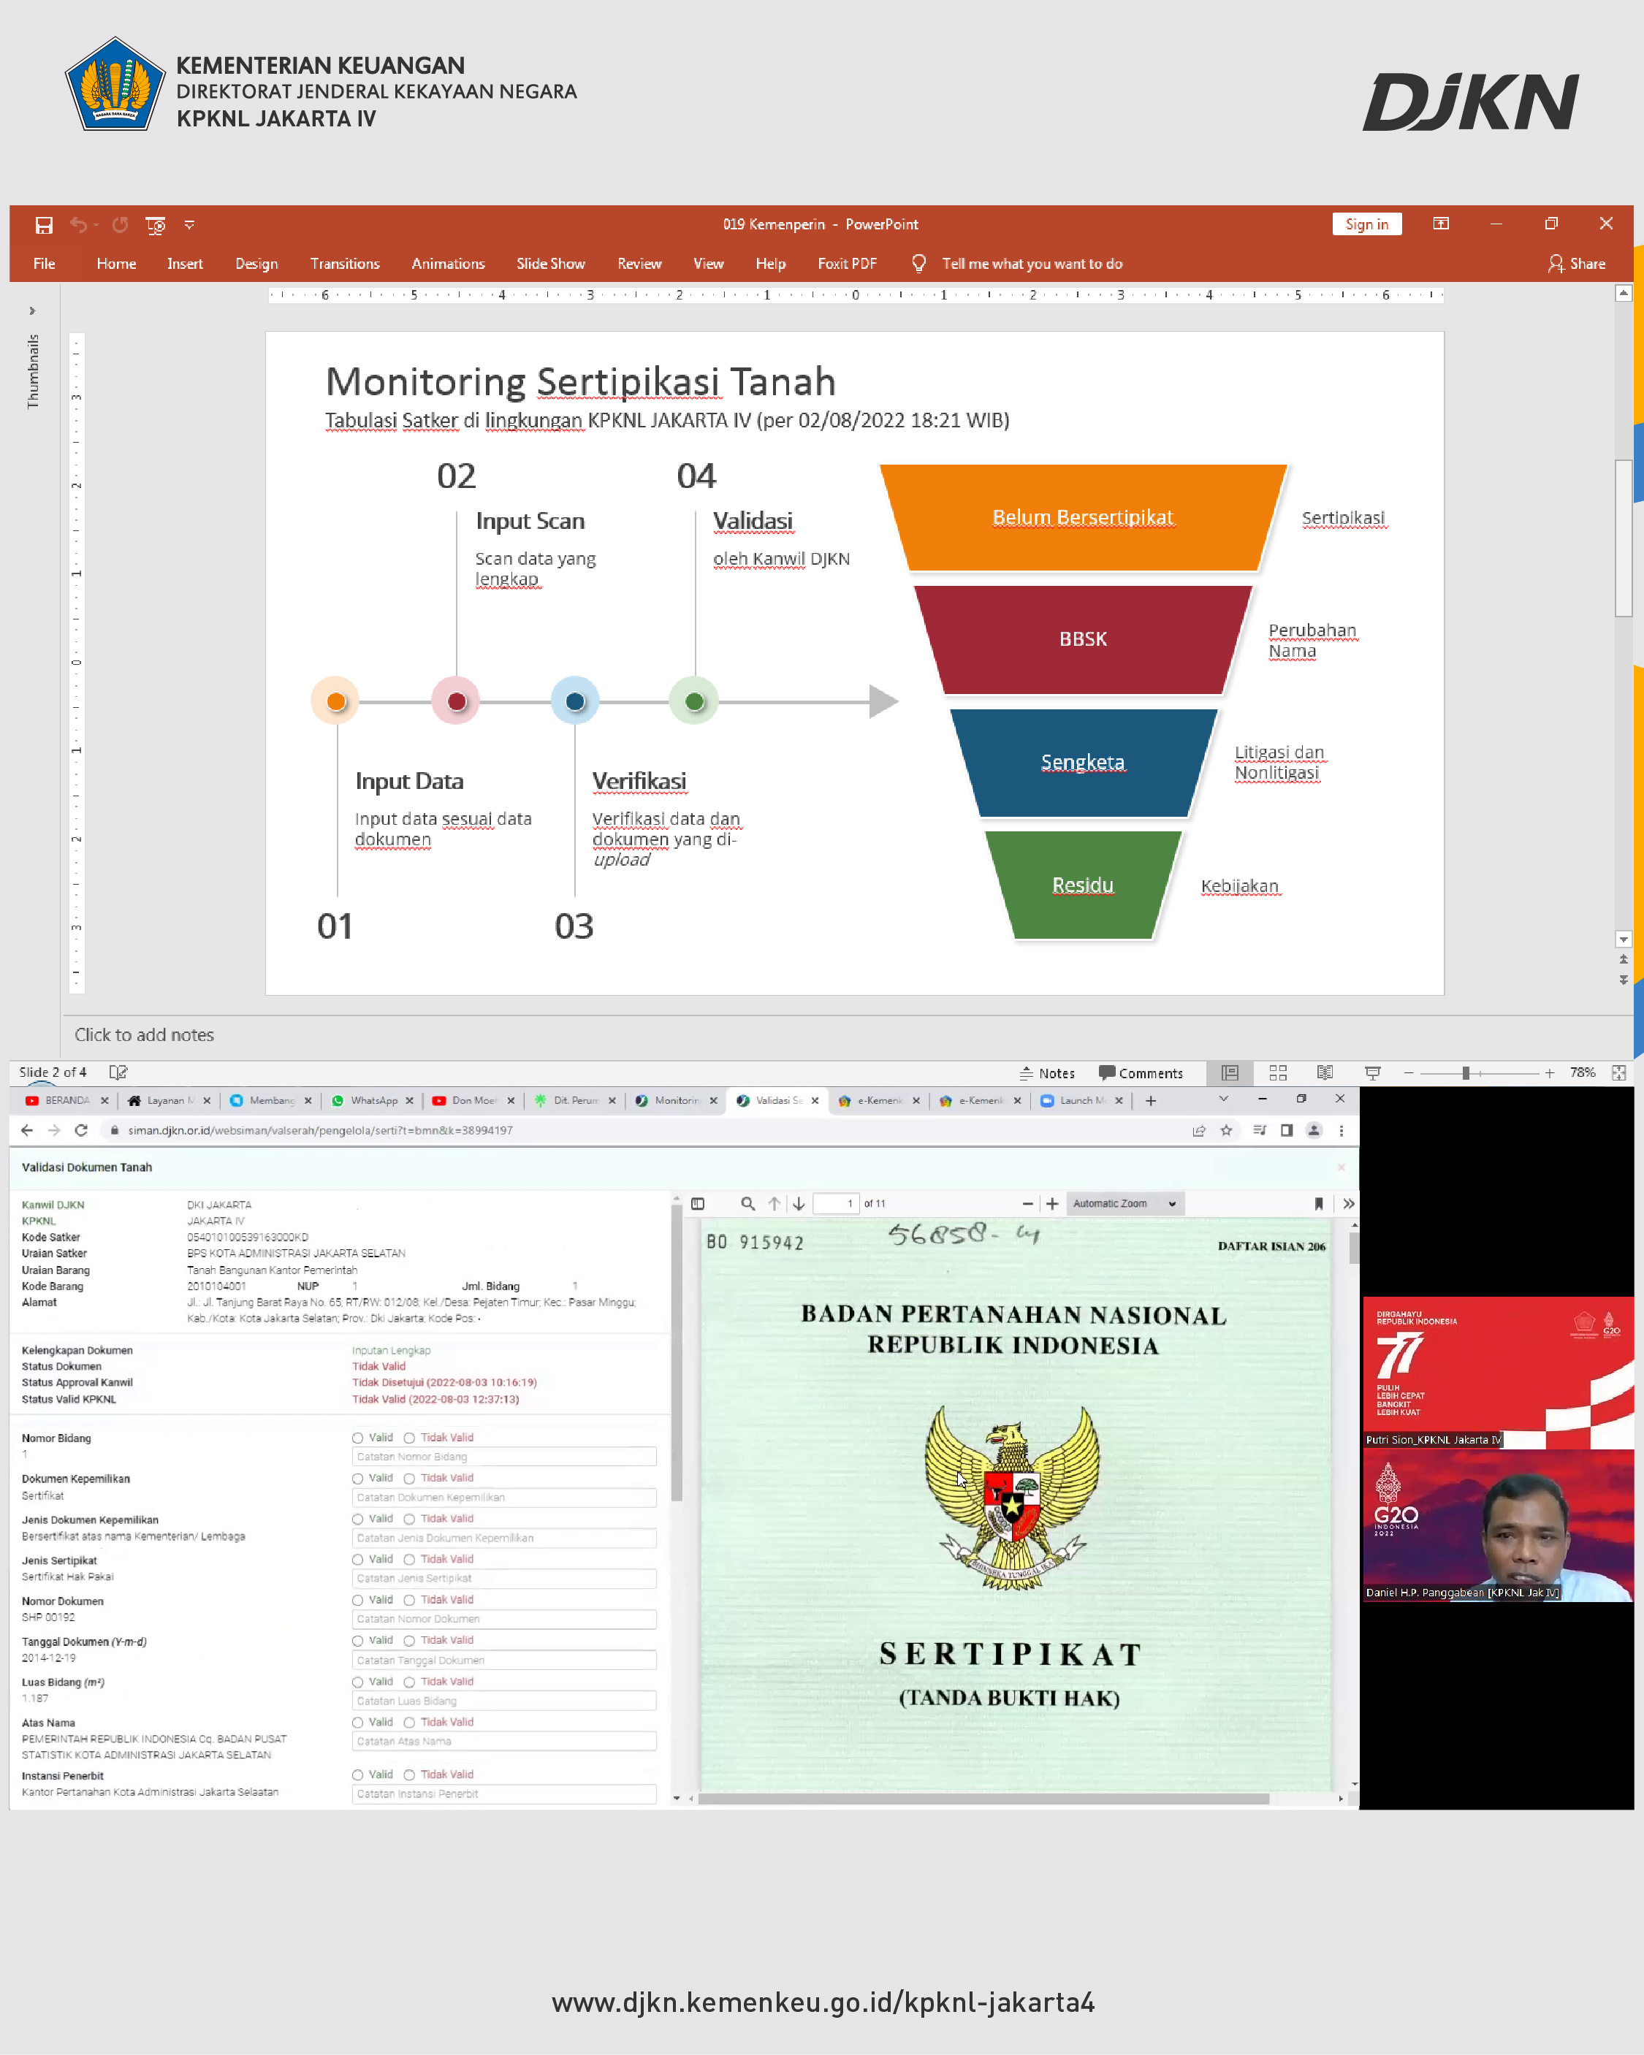Adjust the PowerPoint zoom slider
Screen dimensions: 1644x2055
click(1465, 1072)
